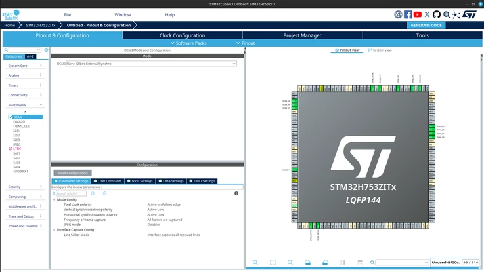The width and height of the screenshot is (484, 272).
Task: Click the gear icon beside category search
Action: tap(46, 50)
